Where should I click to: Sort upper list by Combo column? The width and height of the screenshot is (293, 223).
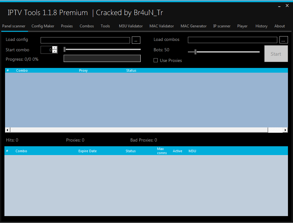(x=22, y=70)
